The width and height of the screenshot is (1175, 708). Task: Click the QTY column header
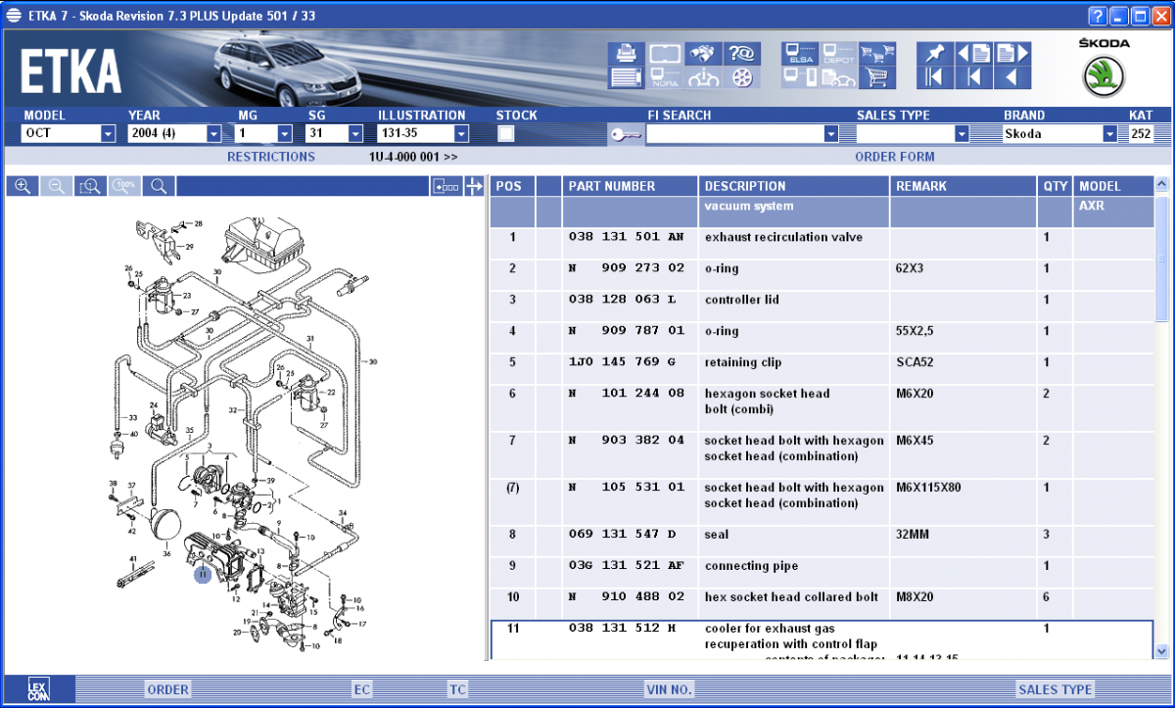1056,186
